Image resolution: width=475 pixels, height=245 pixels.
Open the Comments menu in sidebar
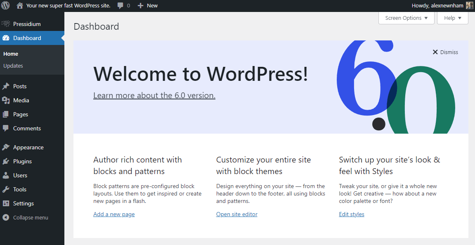coord(32,128)
